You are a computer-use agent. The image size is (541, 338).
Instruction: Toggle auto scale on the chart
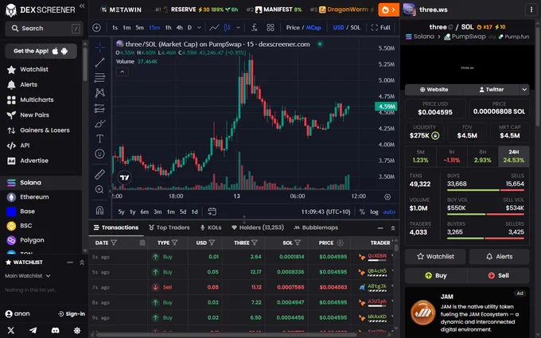389,212
